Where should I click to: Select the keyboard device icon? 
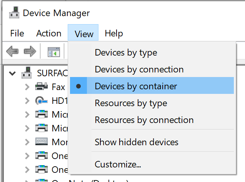pos(42,141)
